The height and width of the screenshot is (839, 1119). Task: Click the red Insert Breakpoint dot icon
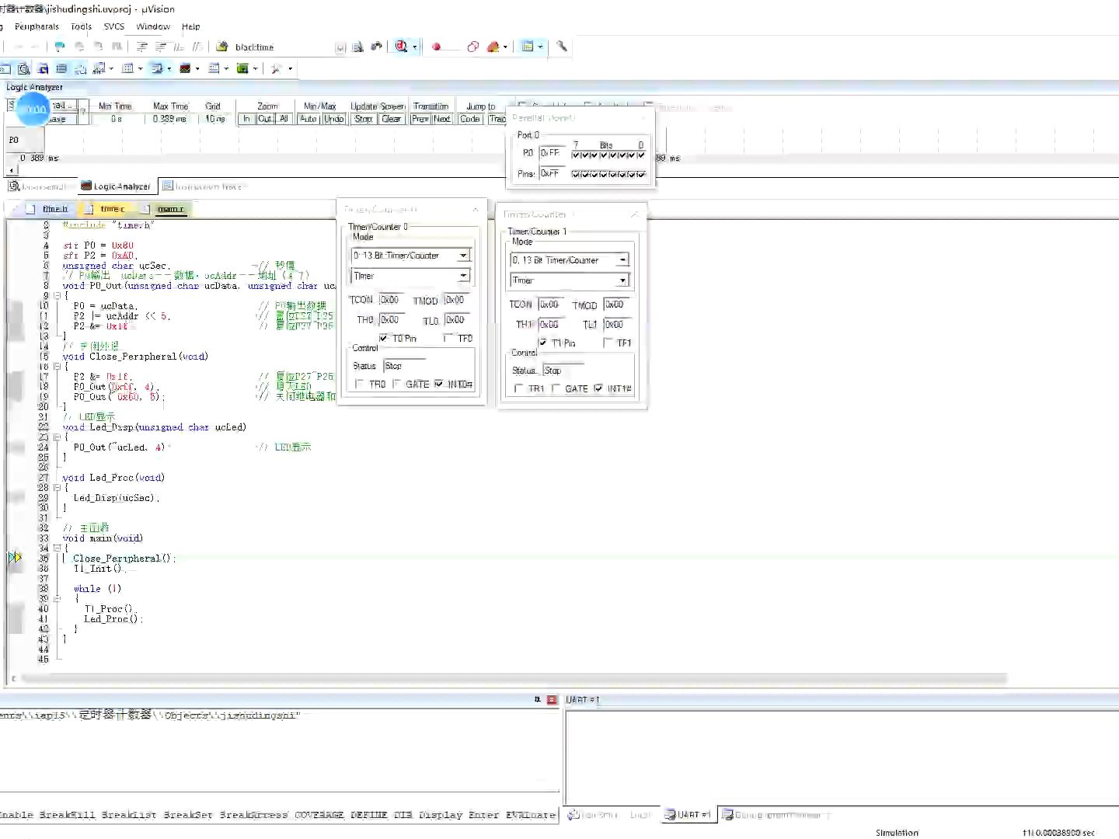(x=436, y=47)
